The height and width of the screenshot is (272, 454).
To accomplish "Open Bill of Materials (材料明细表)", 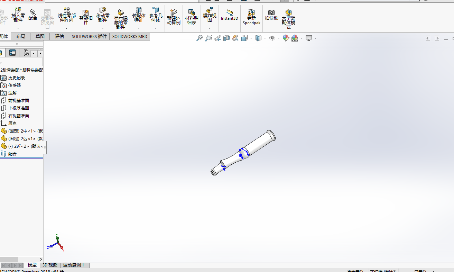I will click(192, 17).
